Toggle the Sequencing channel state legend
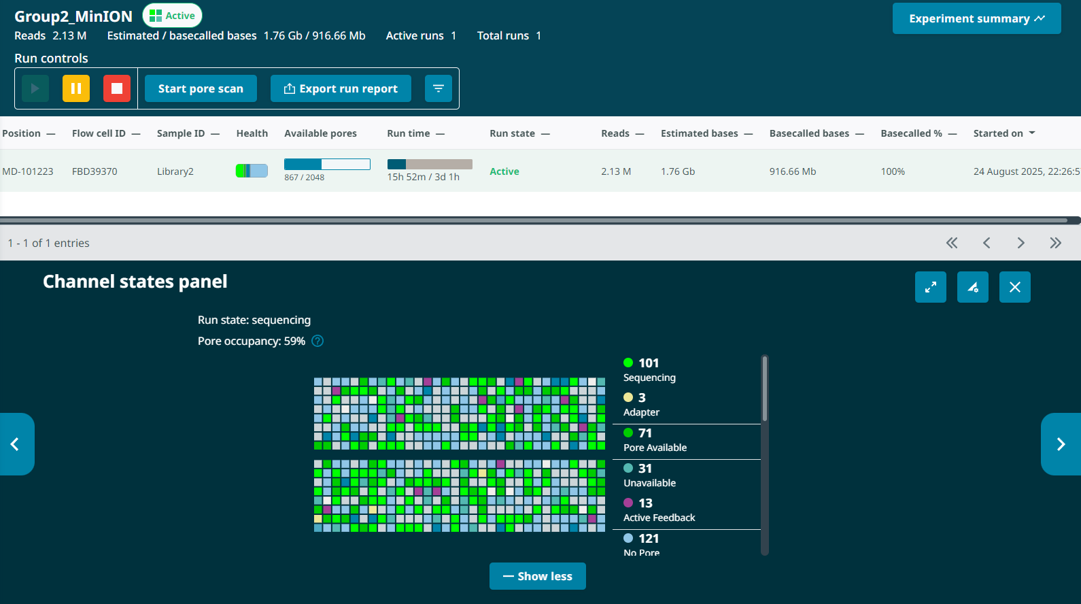1081x604 pixels. click(x=649, y=369)
